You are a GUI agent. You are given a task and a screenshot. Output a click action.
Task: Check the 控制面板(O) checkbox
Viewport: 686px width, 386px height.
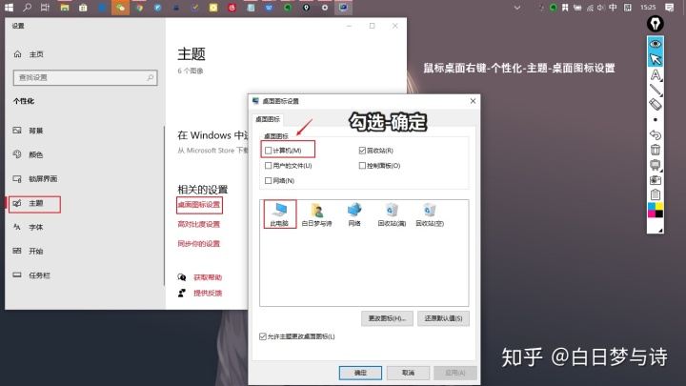pyautogui.click(x=362, y=166)
